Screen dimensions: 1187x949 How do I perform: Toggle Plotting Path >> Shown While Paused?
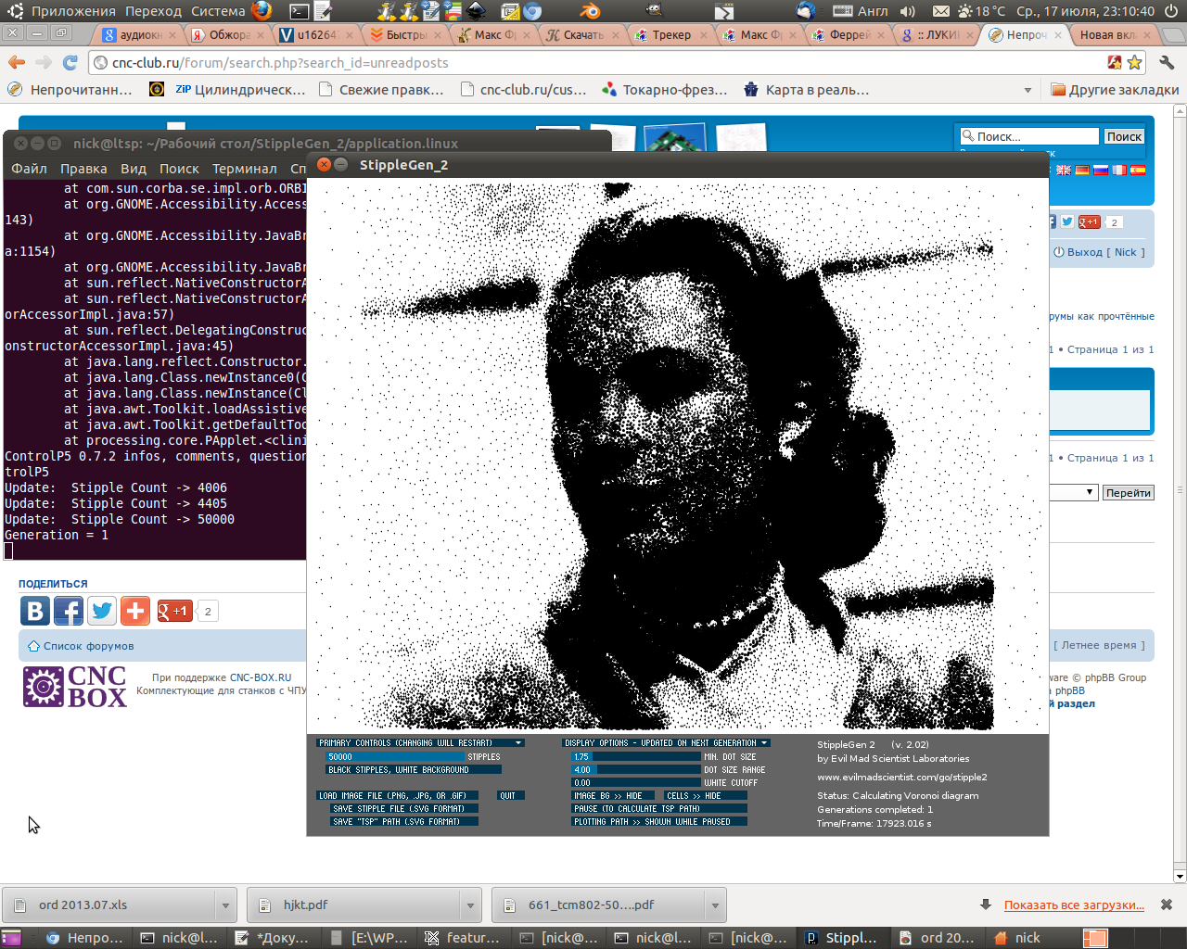tap(659, 822)
